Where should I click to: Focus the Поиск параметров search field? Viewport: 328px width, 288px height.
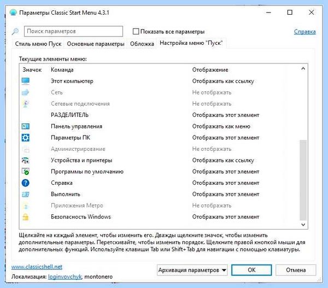point(73,31)
